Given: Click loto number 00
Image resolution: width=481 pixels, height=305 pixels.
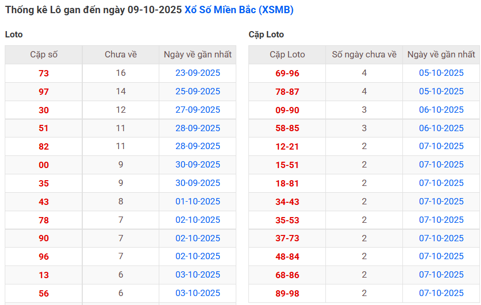Looking at the screenshot, I should [44, 165].
